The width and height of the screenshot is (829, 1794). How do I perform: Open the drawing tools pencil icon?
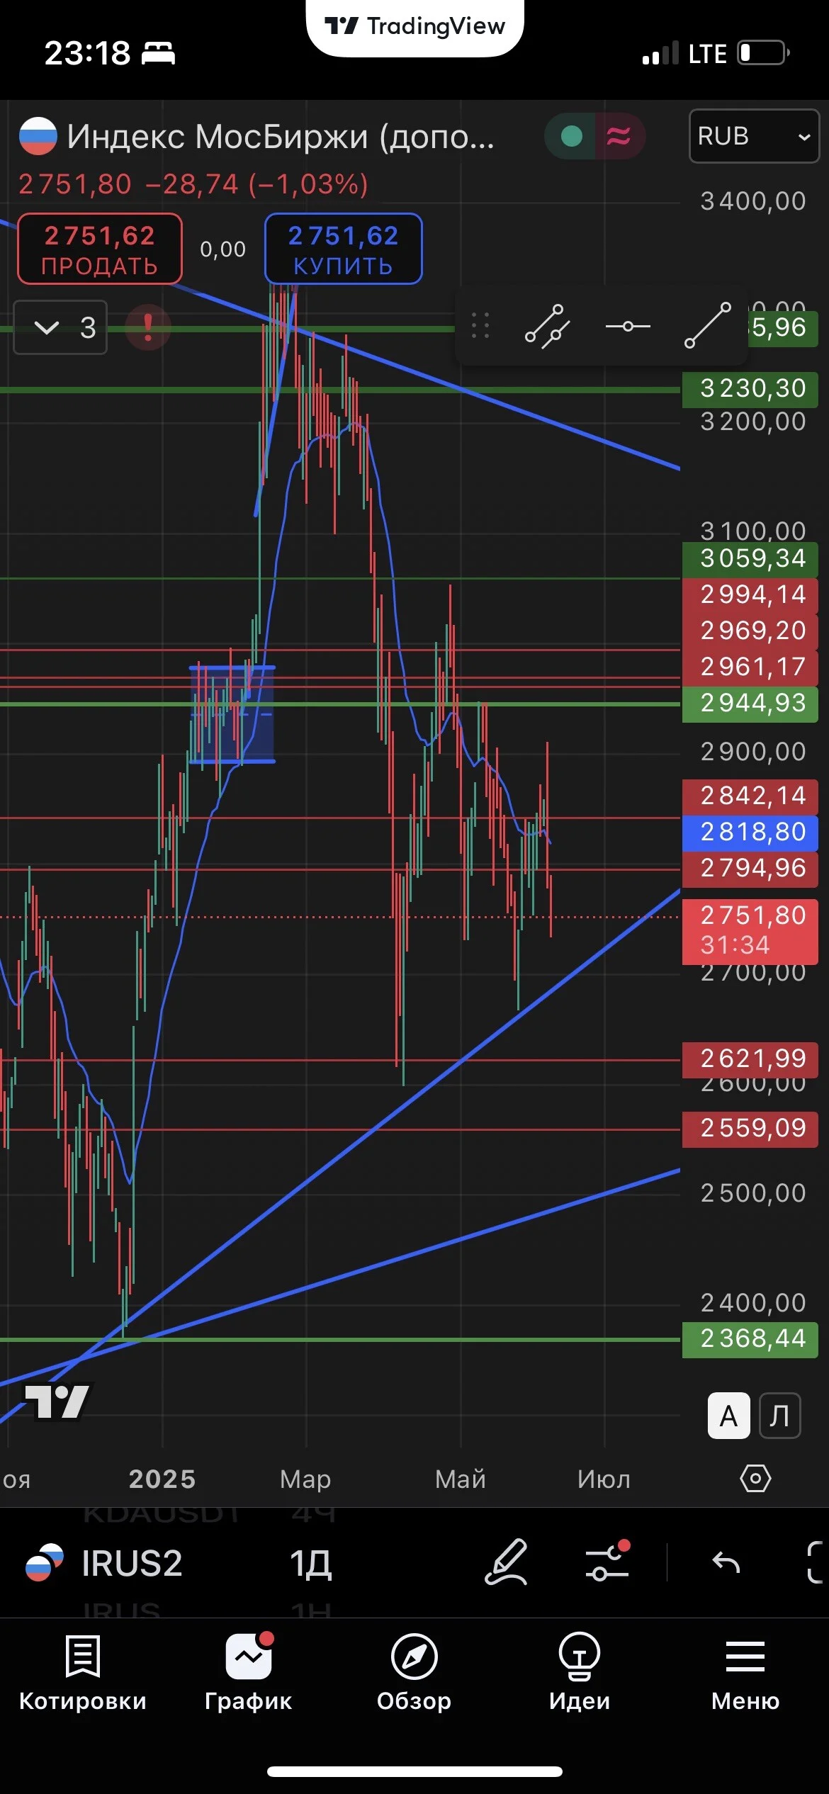click(506, 1562)
